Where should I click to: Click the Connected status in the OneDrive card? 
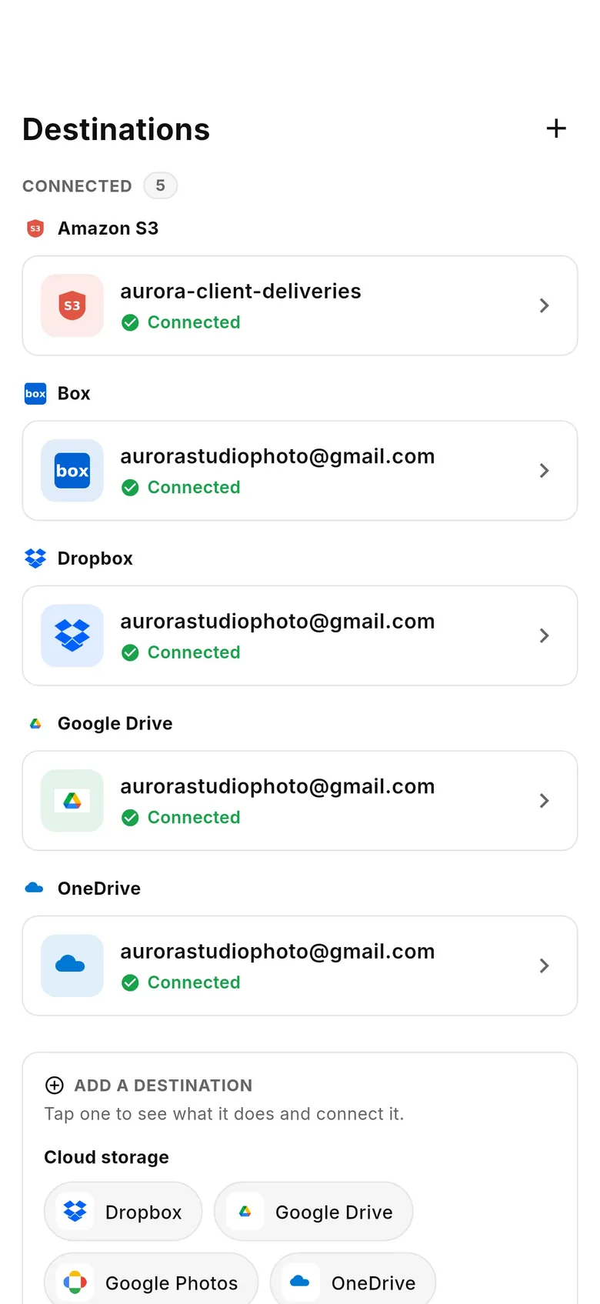coord(194,982)
